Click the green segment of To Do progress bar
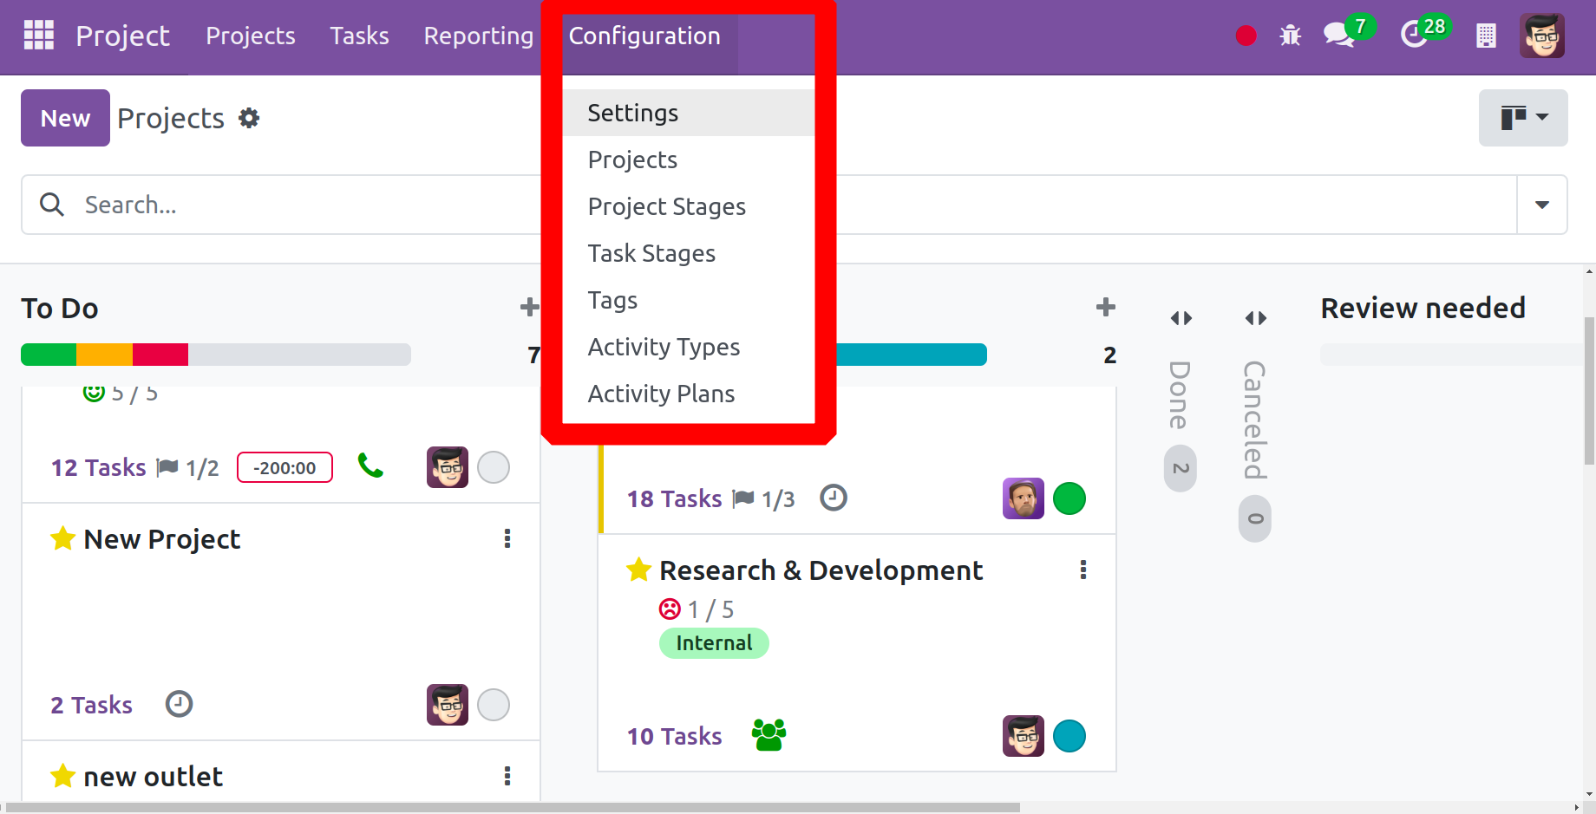This screenshot has width=1596, height=814. (x=49, y=355)
